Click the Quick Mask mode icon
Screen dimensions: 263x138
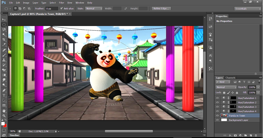pos(4,130)
